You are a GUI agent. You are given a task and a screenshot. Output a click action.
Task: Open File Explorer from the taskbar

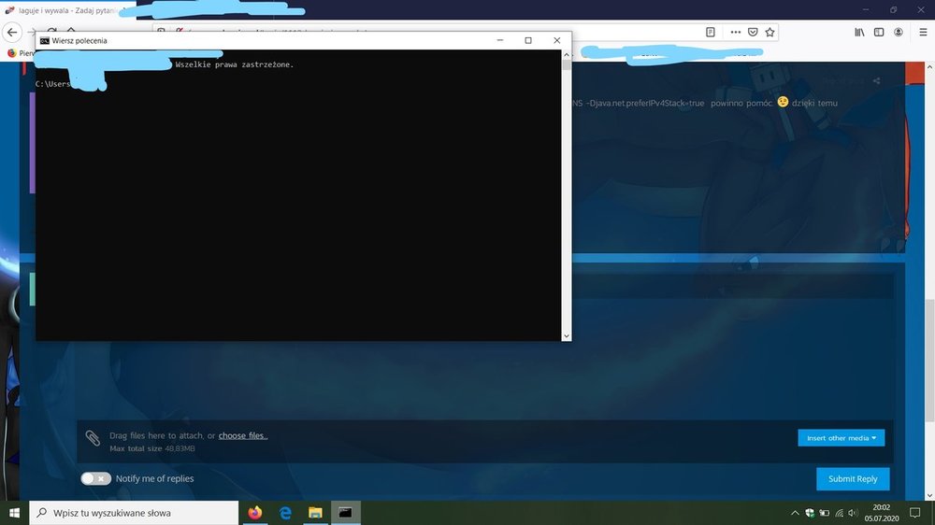(x=315, y=513)
